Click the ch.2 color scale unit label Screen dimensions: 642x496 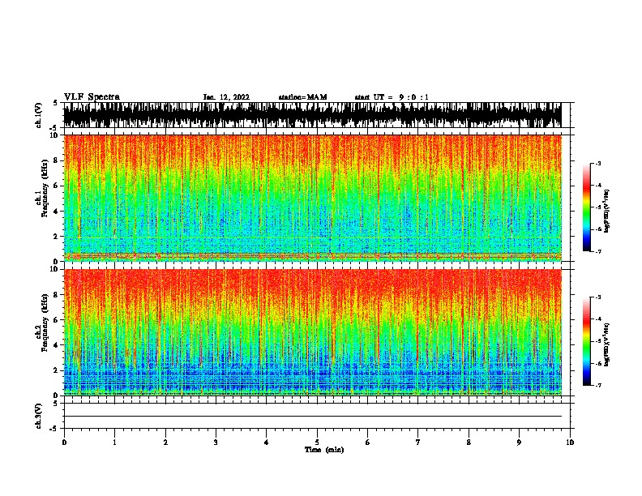click(x=606, y=345)
